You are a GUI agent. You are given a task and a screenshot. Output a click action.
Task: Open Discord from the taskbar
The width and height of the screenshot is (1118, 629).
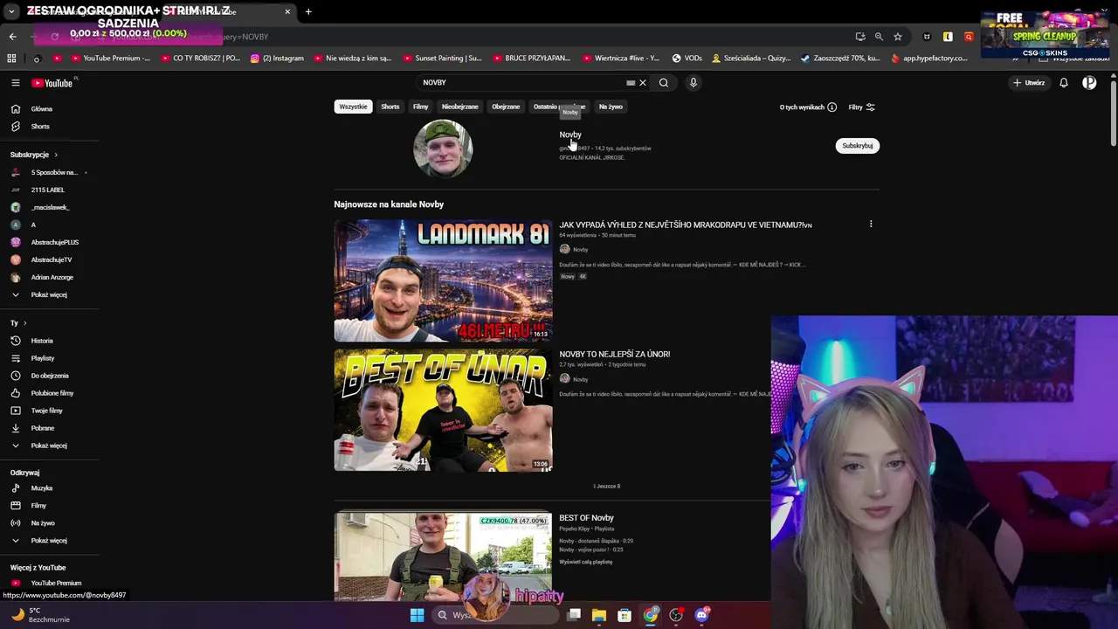701,615
